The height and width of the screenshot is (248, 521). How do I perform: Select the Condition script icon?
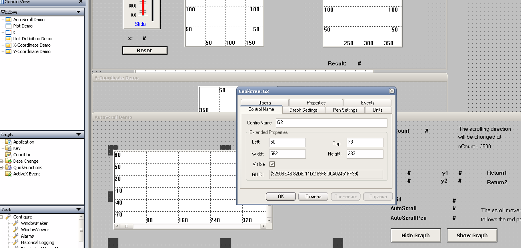[8, 155]
